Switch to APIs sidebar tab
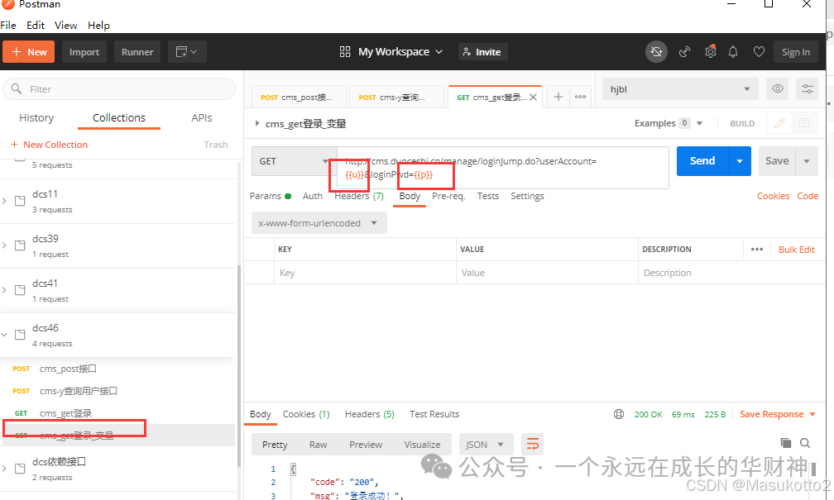The height and width of the screenshot is (500, 834). coord(202,118)
